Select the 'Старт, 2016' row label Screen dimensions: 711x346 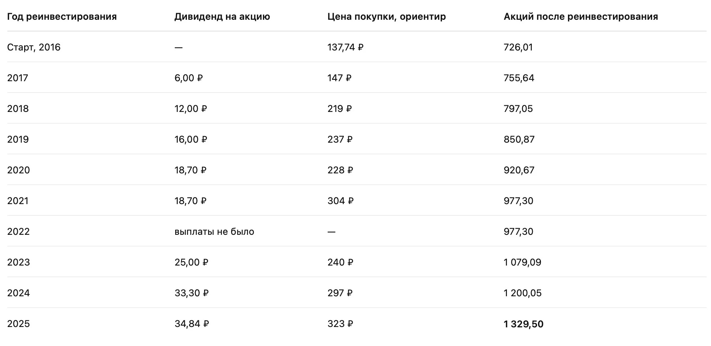click(34, 48)
